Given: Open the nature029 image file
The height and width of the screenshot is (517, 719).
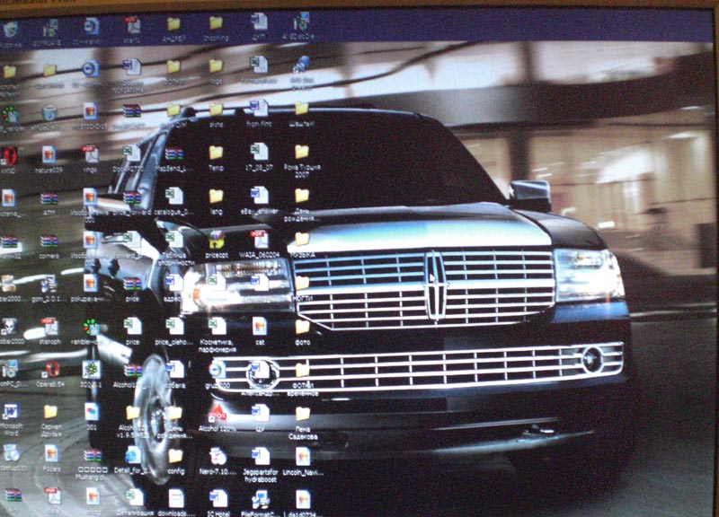Looking at the screenshot, I should pos(49,154).
